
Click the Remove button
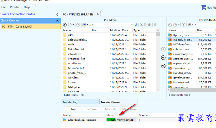click(91, 109)
